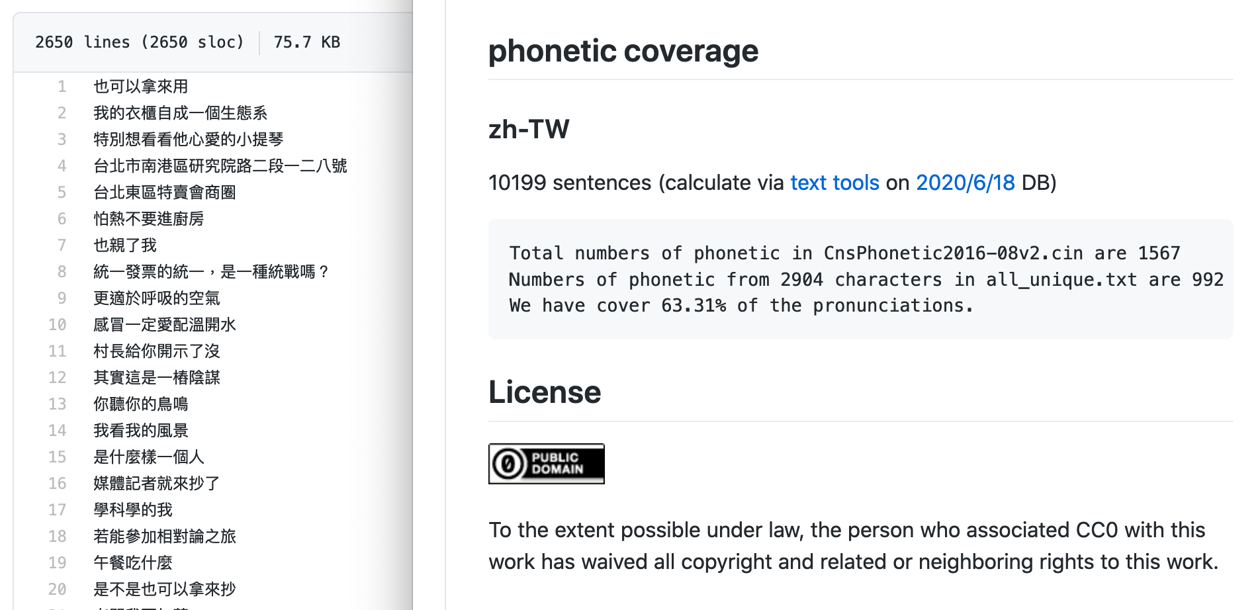The image size is (1260, 610).
Task: Click line number 12 in gutter
Action: pos(58,378)
